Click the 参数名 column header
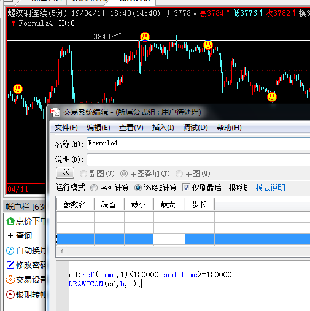 pyautogui.click(x=75, y=204)
